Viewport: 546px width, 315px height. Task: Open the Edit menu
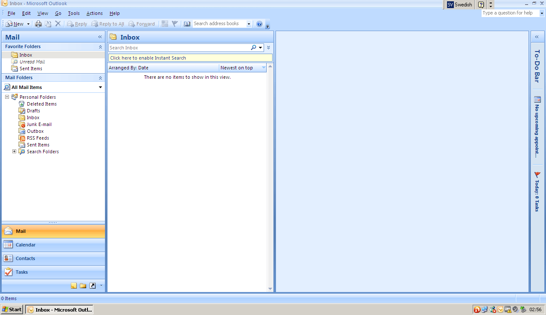click(x=26, y=13)
